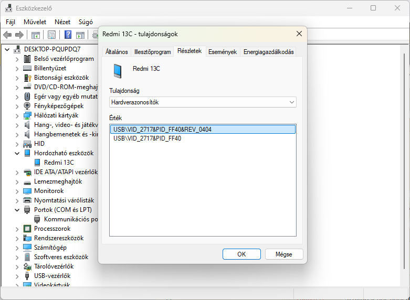The height and width of the screenshot is (300, 410).
Task: Click the blue question mark Help icon
Action: click(68, 35)
